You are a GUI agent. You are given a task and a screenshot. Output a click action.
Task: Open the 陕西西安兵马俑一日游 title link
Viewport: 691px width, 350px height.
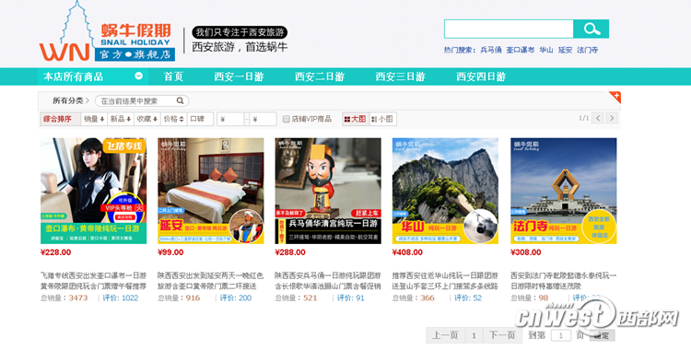coord(328,281)
